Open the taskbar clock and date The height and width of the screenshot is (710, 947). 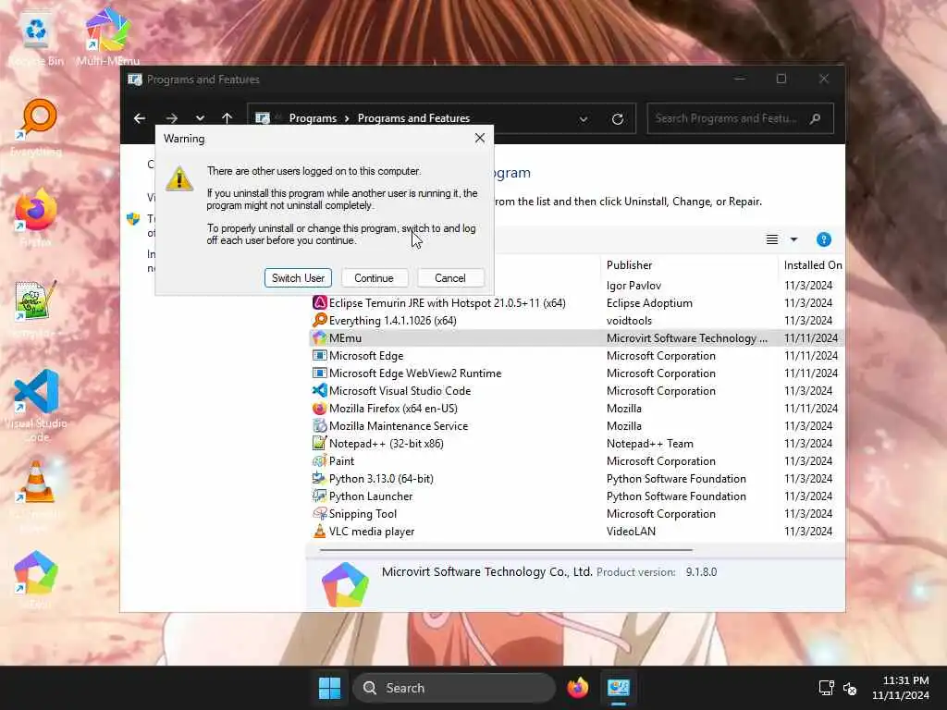(901, 688)
